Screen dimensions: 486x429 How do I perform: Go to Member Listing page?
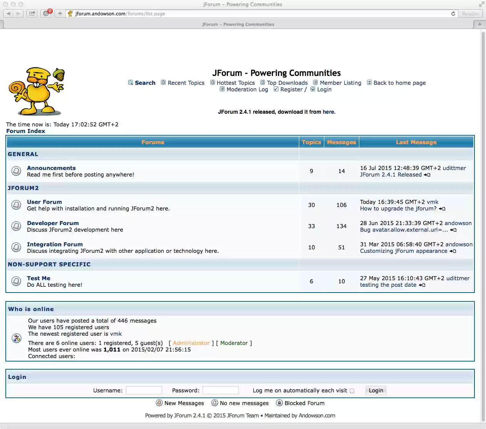click(340, 83)
